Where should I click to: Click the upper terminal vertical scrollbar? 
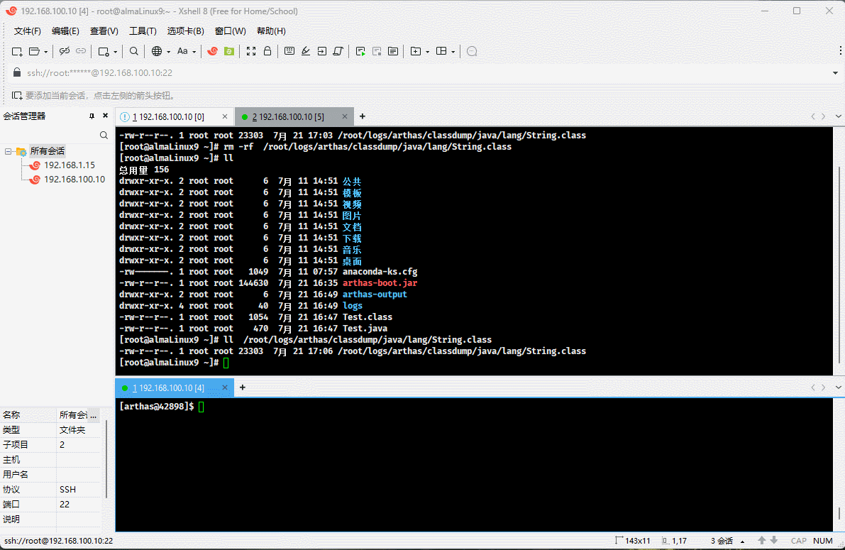839,264
